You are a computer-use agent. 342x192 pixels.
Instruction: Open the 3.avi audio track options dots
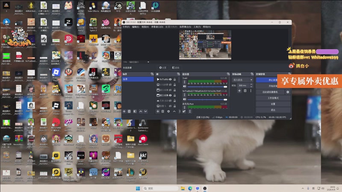(185, 82)
